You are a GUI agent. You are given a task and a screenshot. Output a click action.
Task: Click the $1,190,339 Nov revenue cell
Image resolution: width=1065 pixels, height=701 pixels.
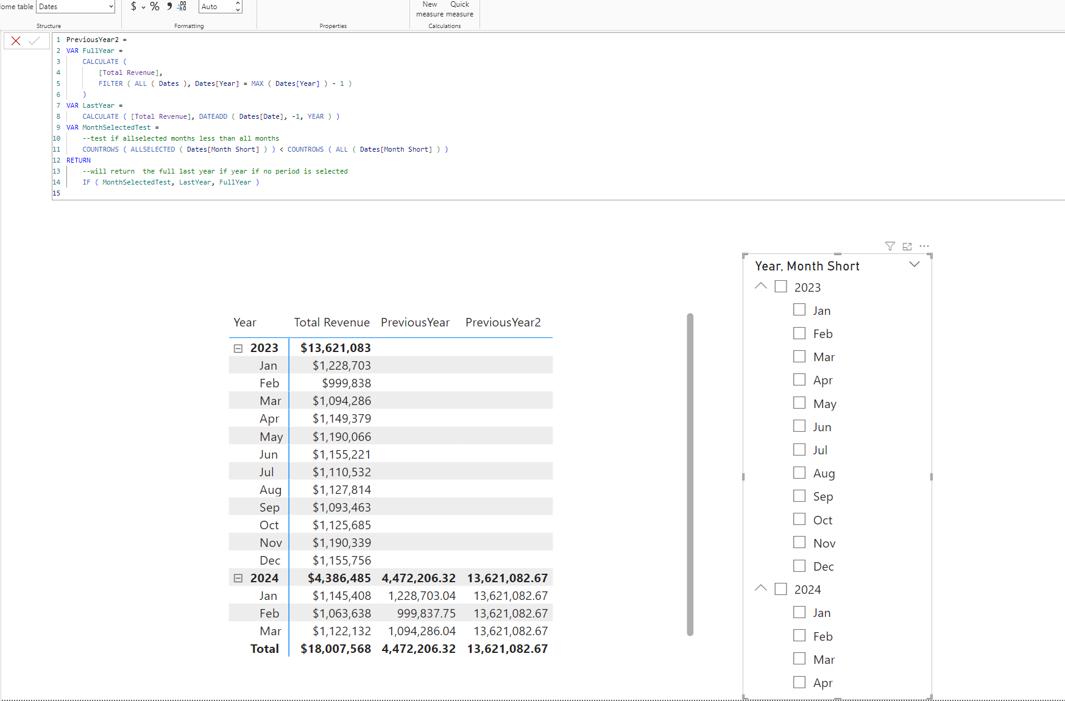(341, 543)
